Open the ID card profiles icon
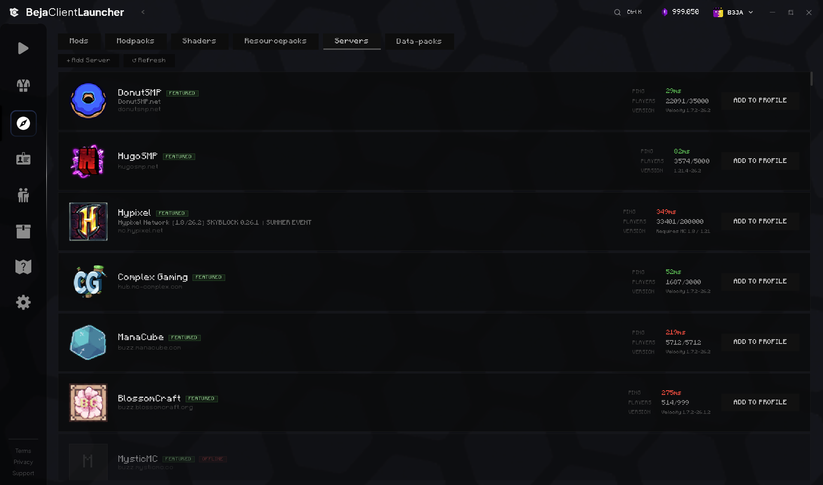Screen dimensions: 823x485 [x=23, y=159]
